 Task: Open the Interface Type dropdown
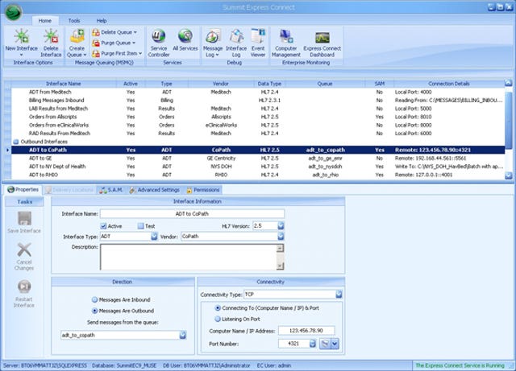(154, 237)
